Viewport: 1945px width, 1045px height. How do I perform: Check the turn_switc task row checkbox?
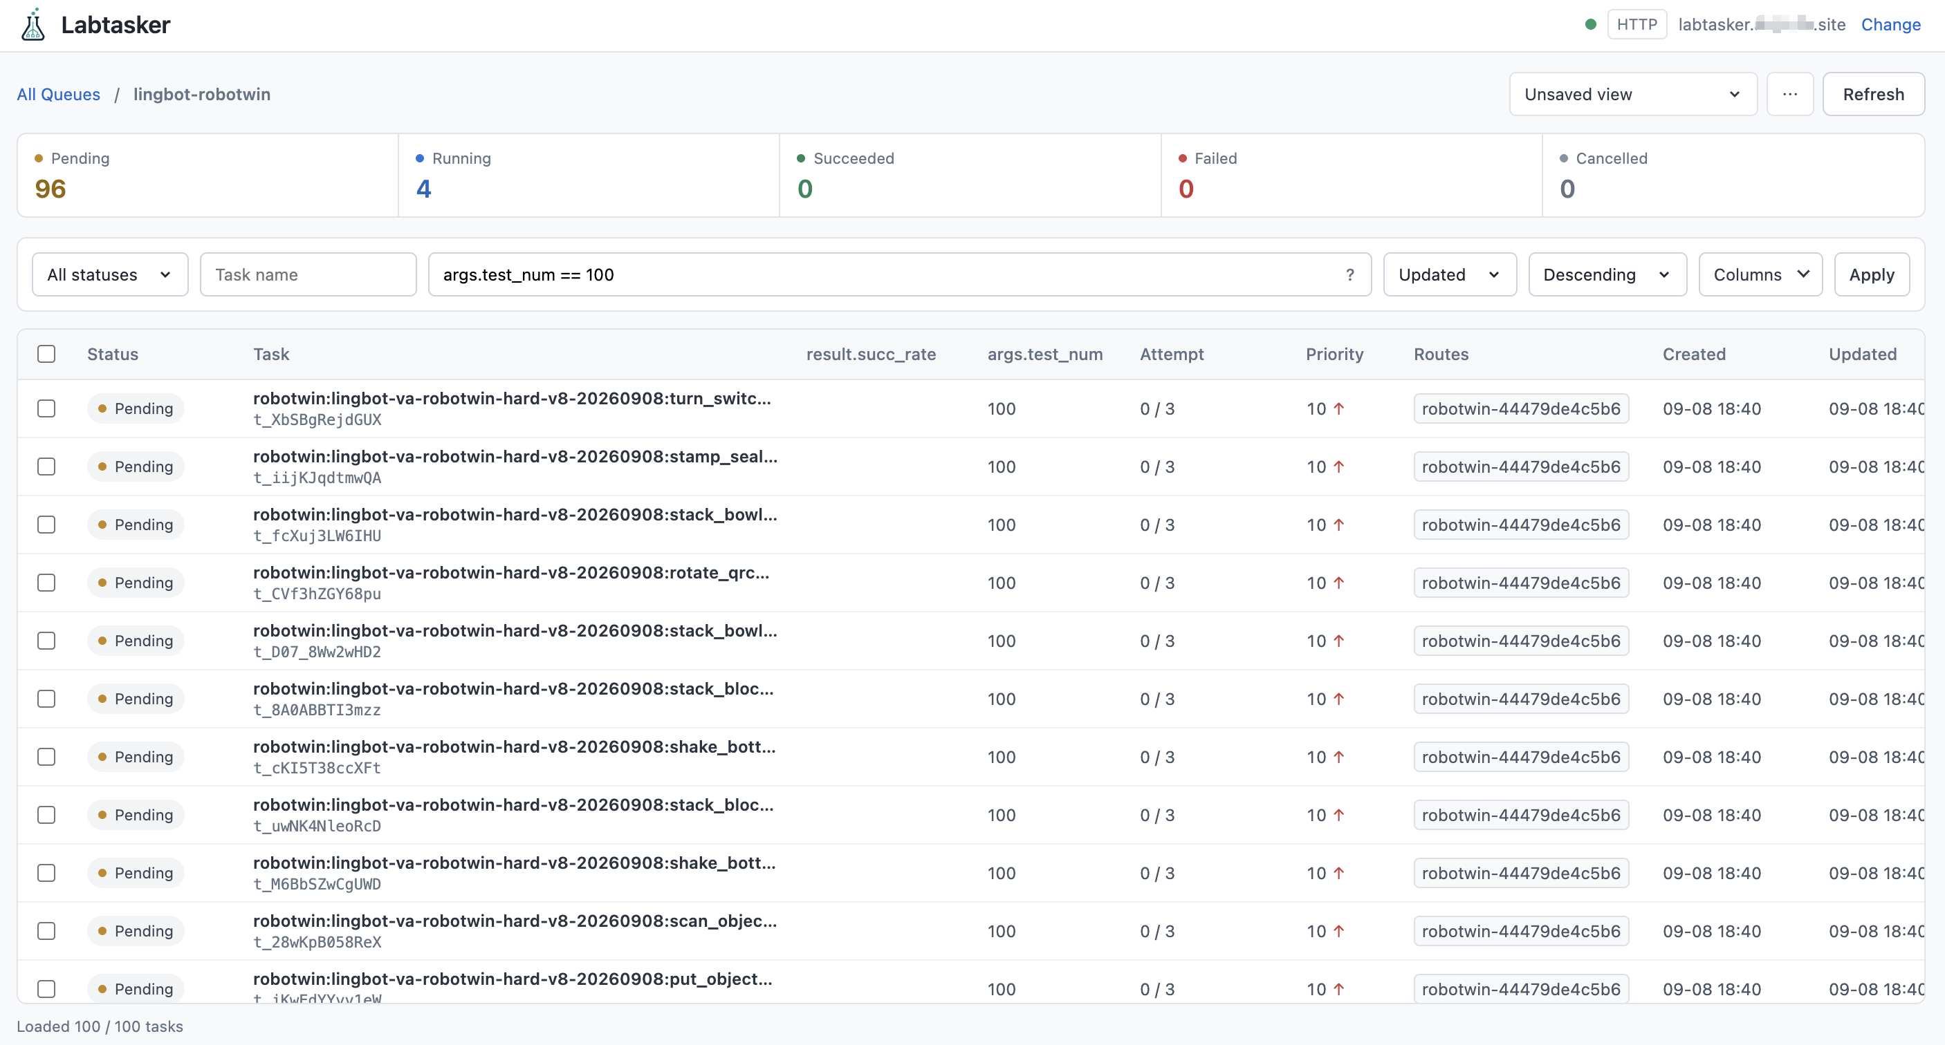47,409
